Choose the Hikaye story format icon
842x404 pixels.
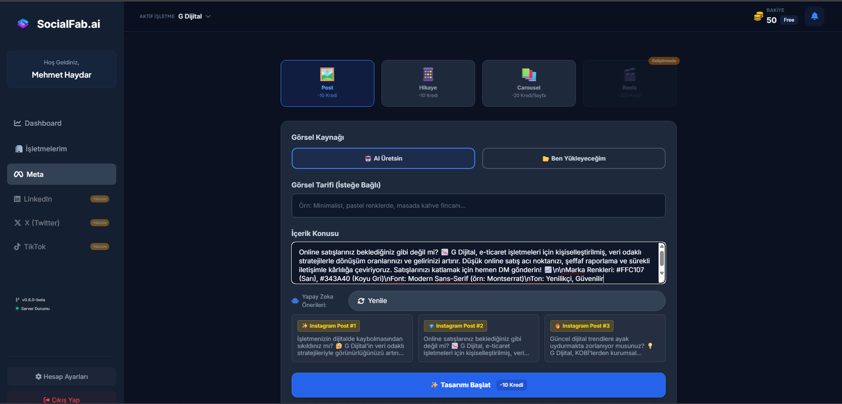(428, 75)
